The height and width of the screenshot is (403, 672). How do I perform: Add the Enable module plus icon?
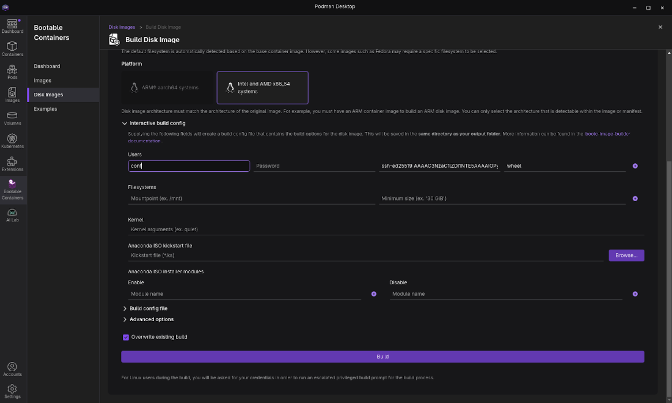tap(374, 294)
